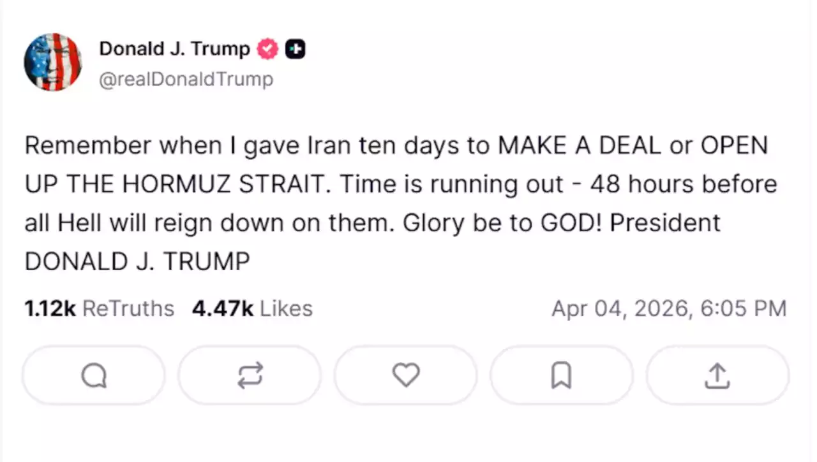View the 1.12k ReTruths list
The height and width of the screenshot is (462, 817).
click(100, 308)
